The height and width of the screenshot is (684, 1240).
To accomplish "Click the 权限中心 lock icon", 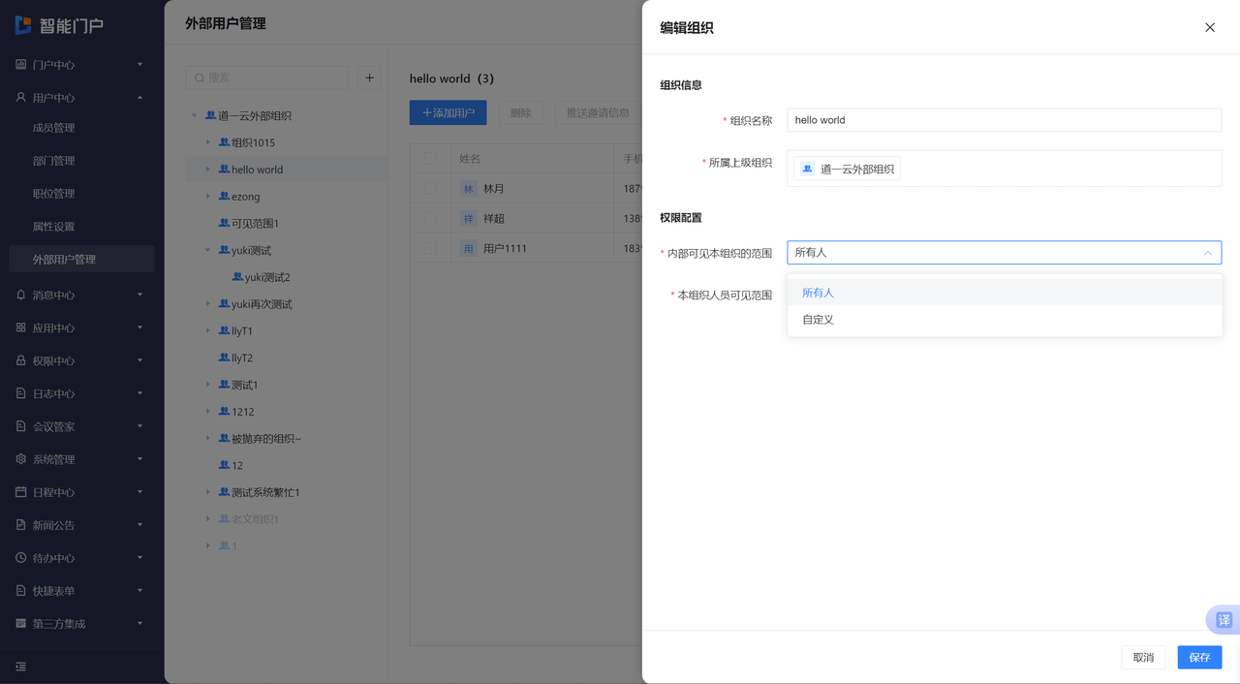I will tap(21, 360).
